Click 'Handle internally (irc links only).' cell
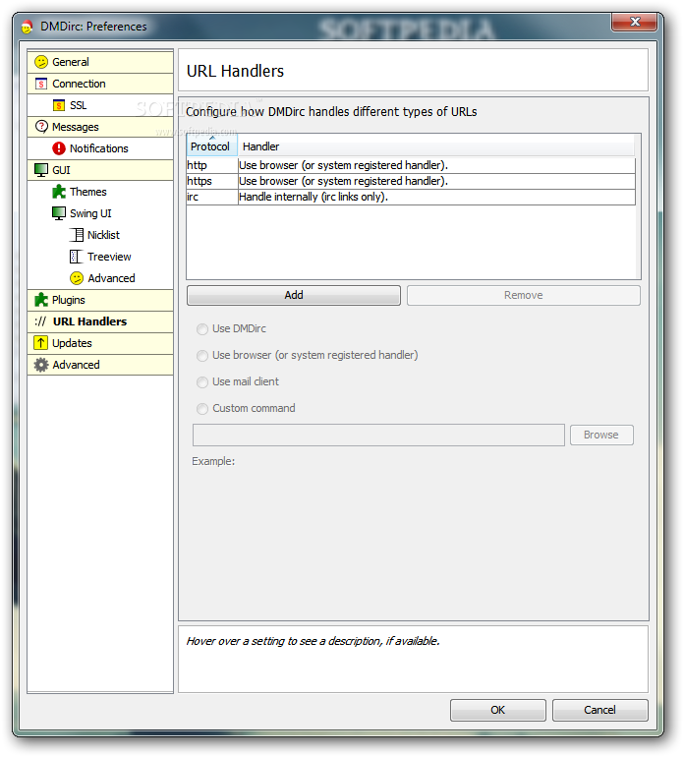This screenshot has height=757, width=684. [436, 197]
